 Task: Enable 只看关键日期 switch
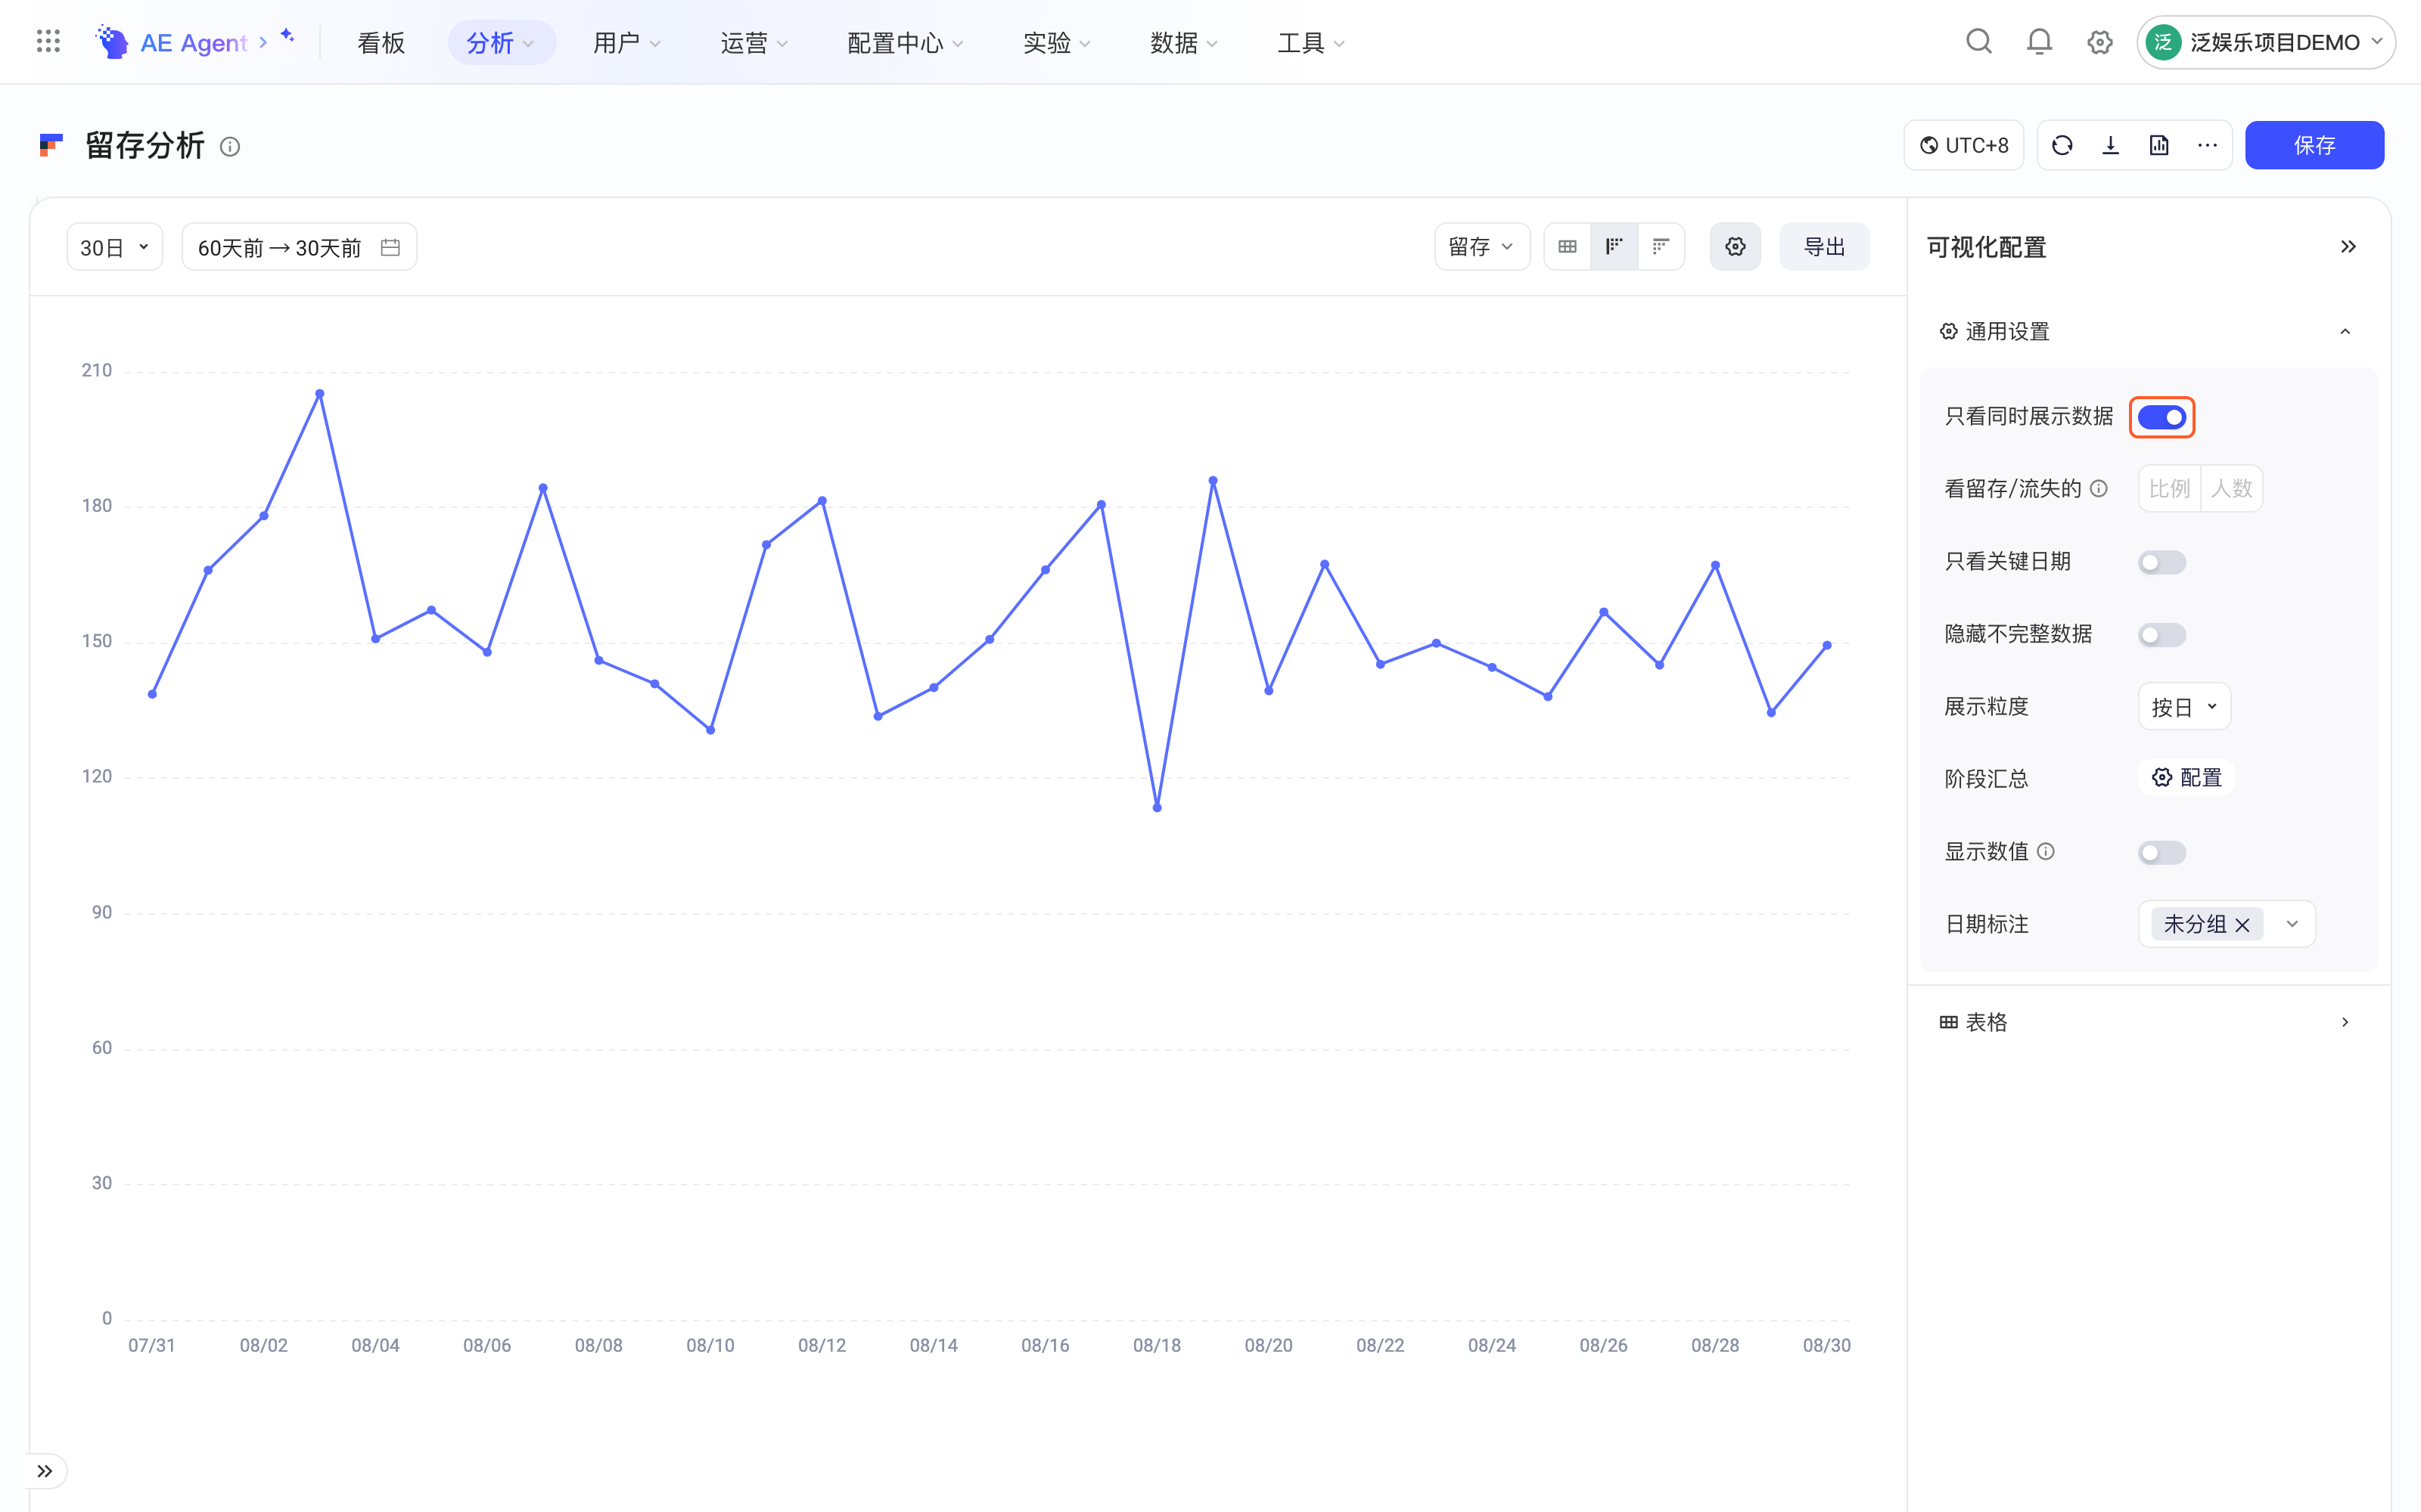click(2162, 562)
